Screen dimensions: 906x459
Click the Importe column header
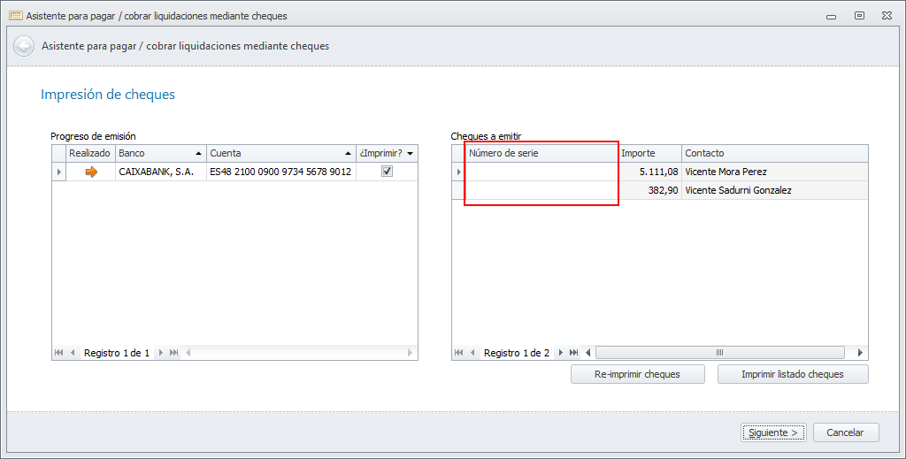click(649, 153)
